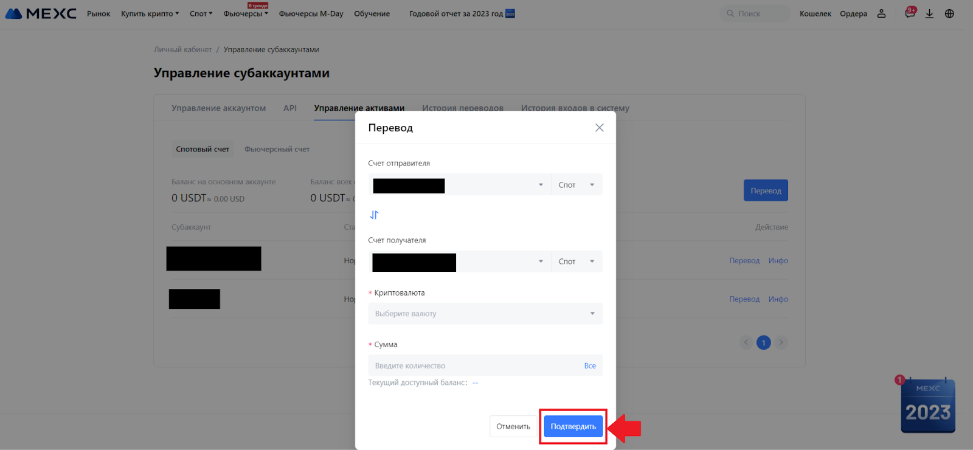
Task: Switch to Управление аккаунтом tab
Action: (x=219, y=108)
